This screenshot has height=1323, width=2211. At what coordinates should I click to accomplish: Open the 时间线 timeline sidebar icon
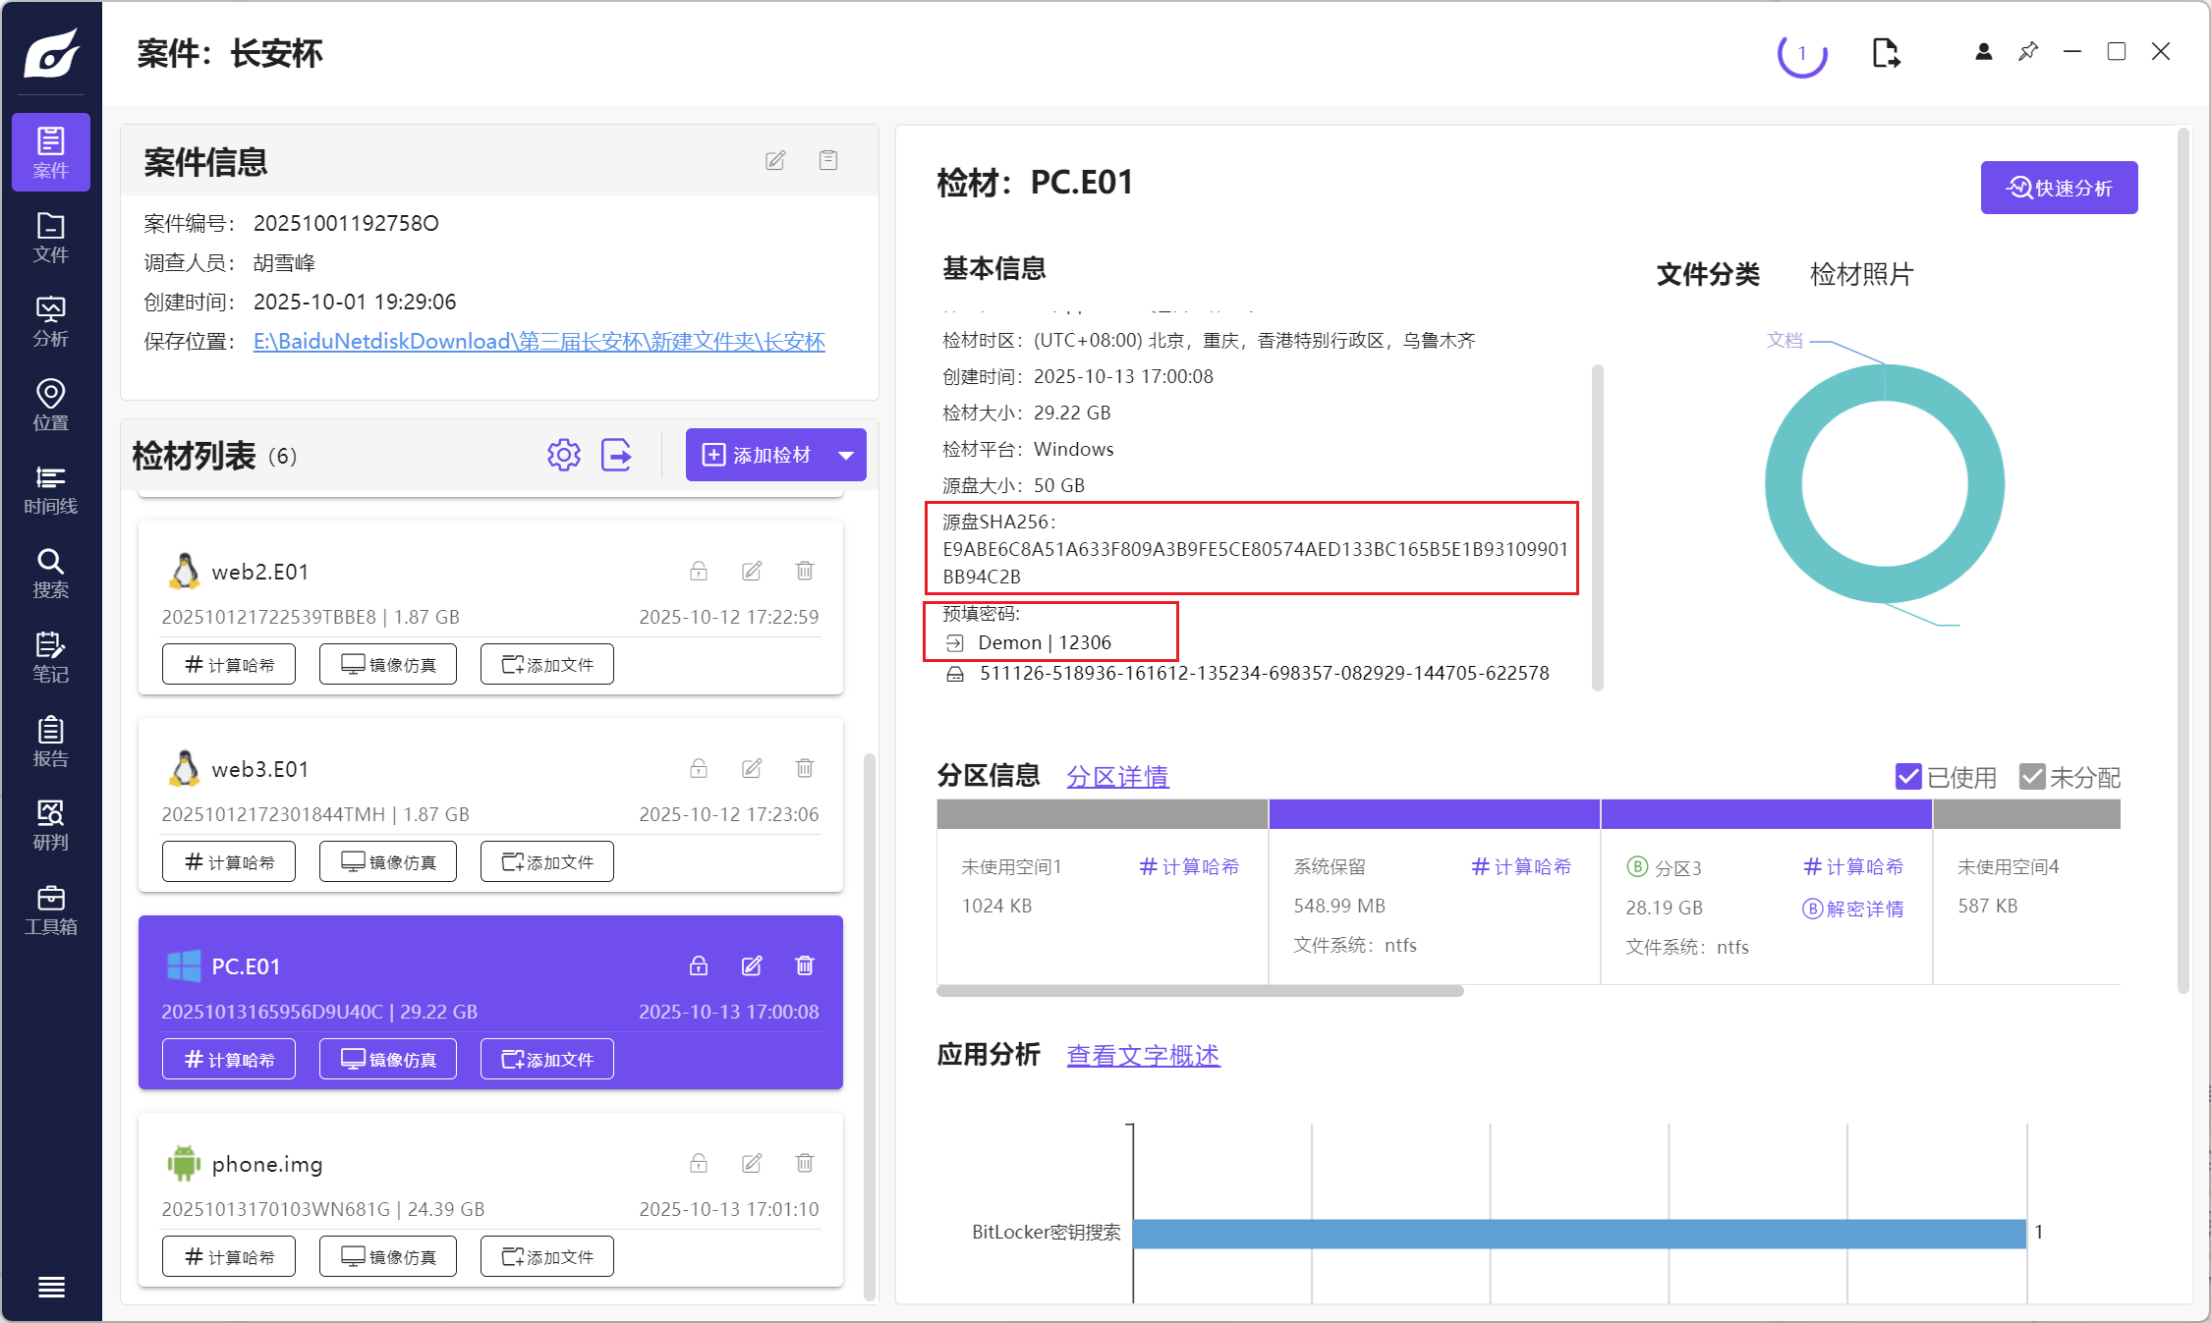click(50, 489)
